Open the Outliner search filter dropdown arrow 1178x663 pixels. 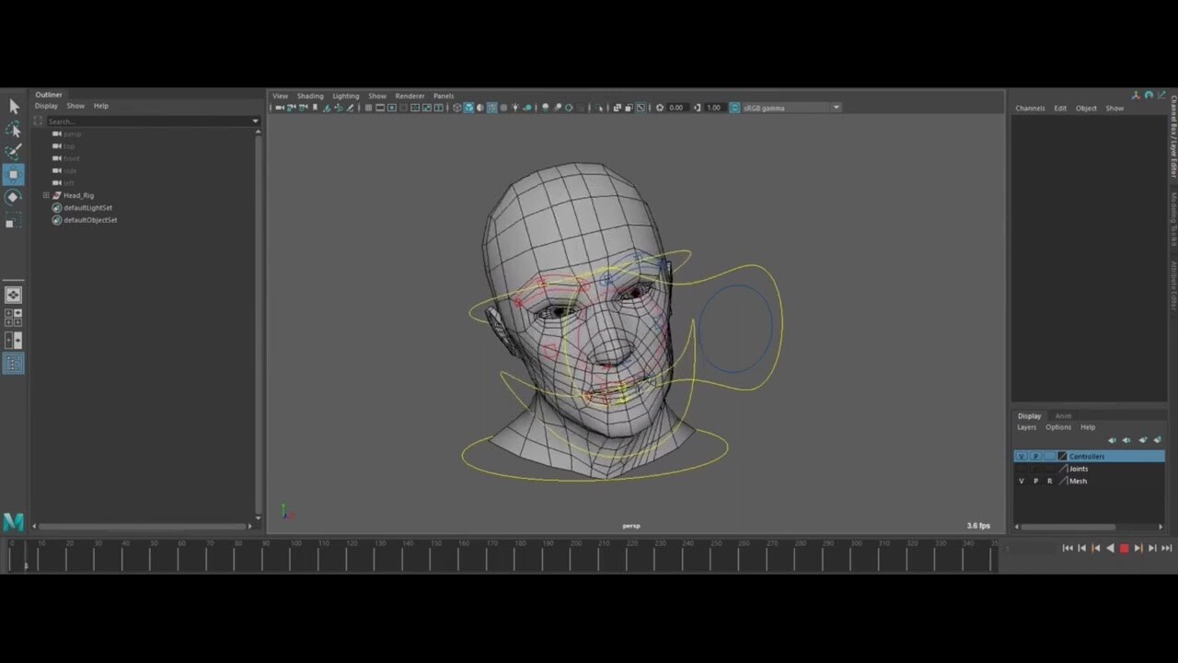coord(255,121)
